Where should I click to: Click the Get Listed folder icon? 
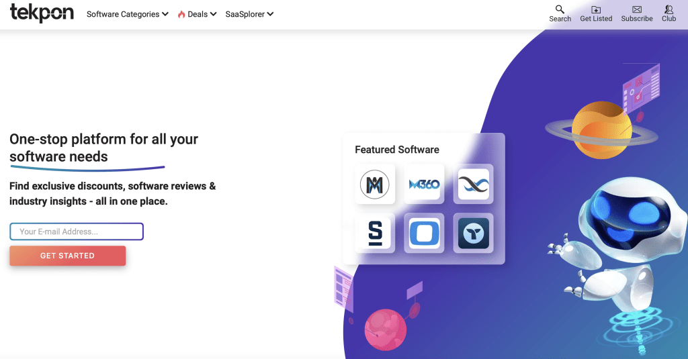point(596,9)
